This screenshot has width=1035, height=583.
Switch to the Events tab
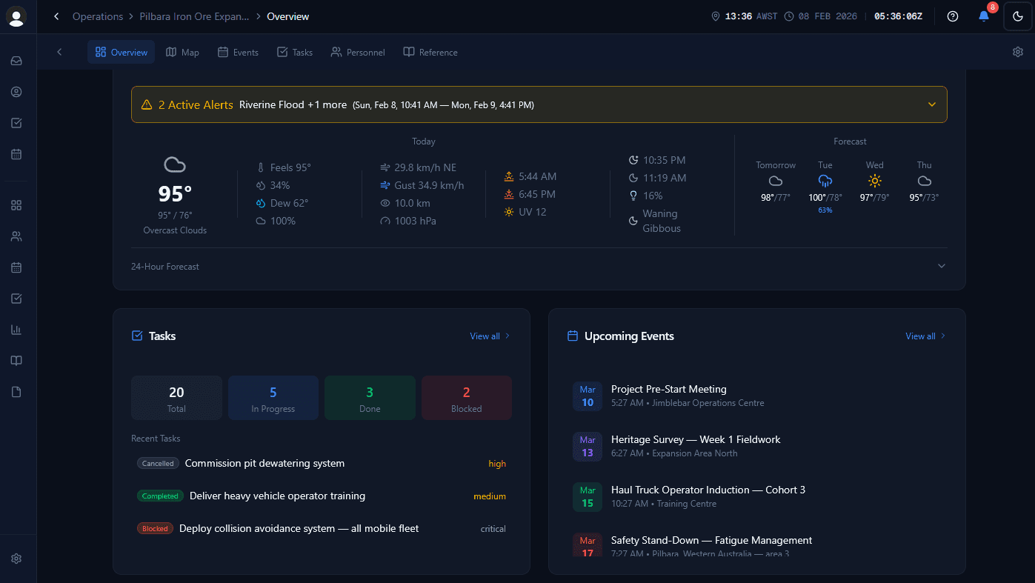point(238,52)
